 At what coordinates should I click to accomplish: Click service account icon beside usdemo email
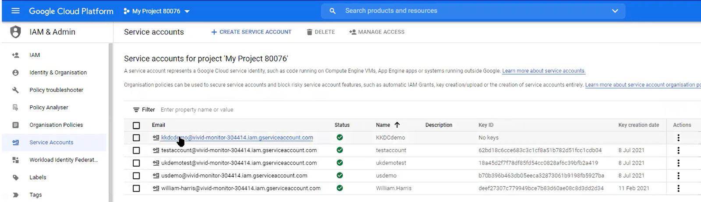click(156, 175)
